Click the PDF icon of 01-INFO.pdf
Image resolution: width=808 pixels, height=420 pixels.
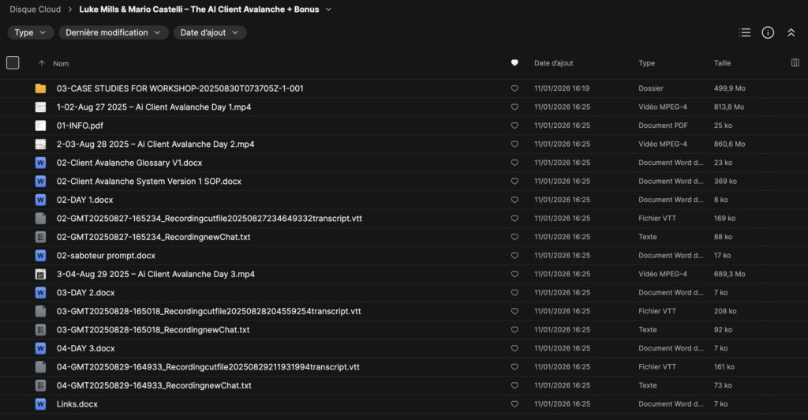[40, 126]
